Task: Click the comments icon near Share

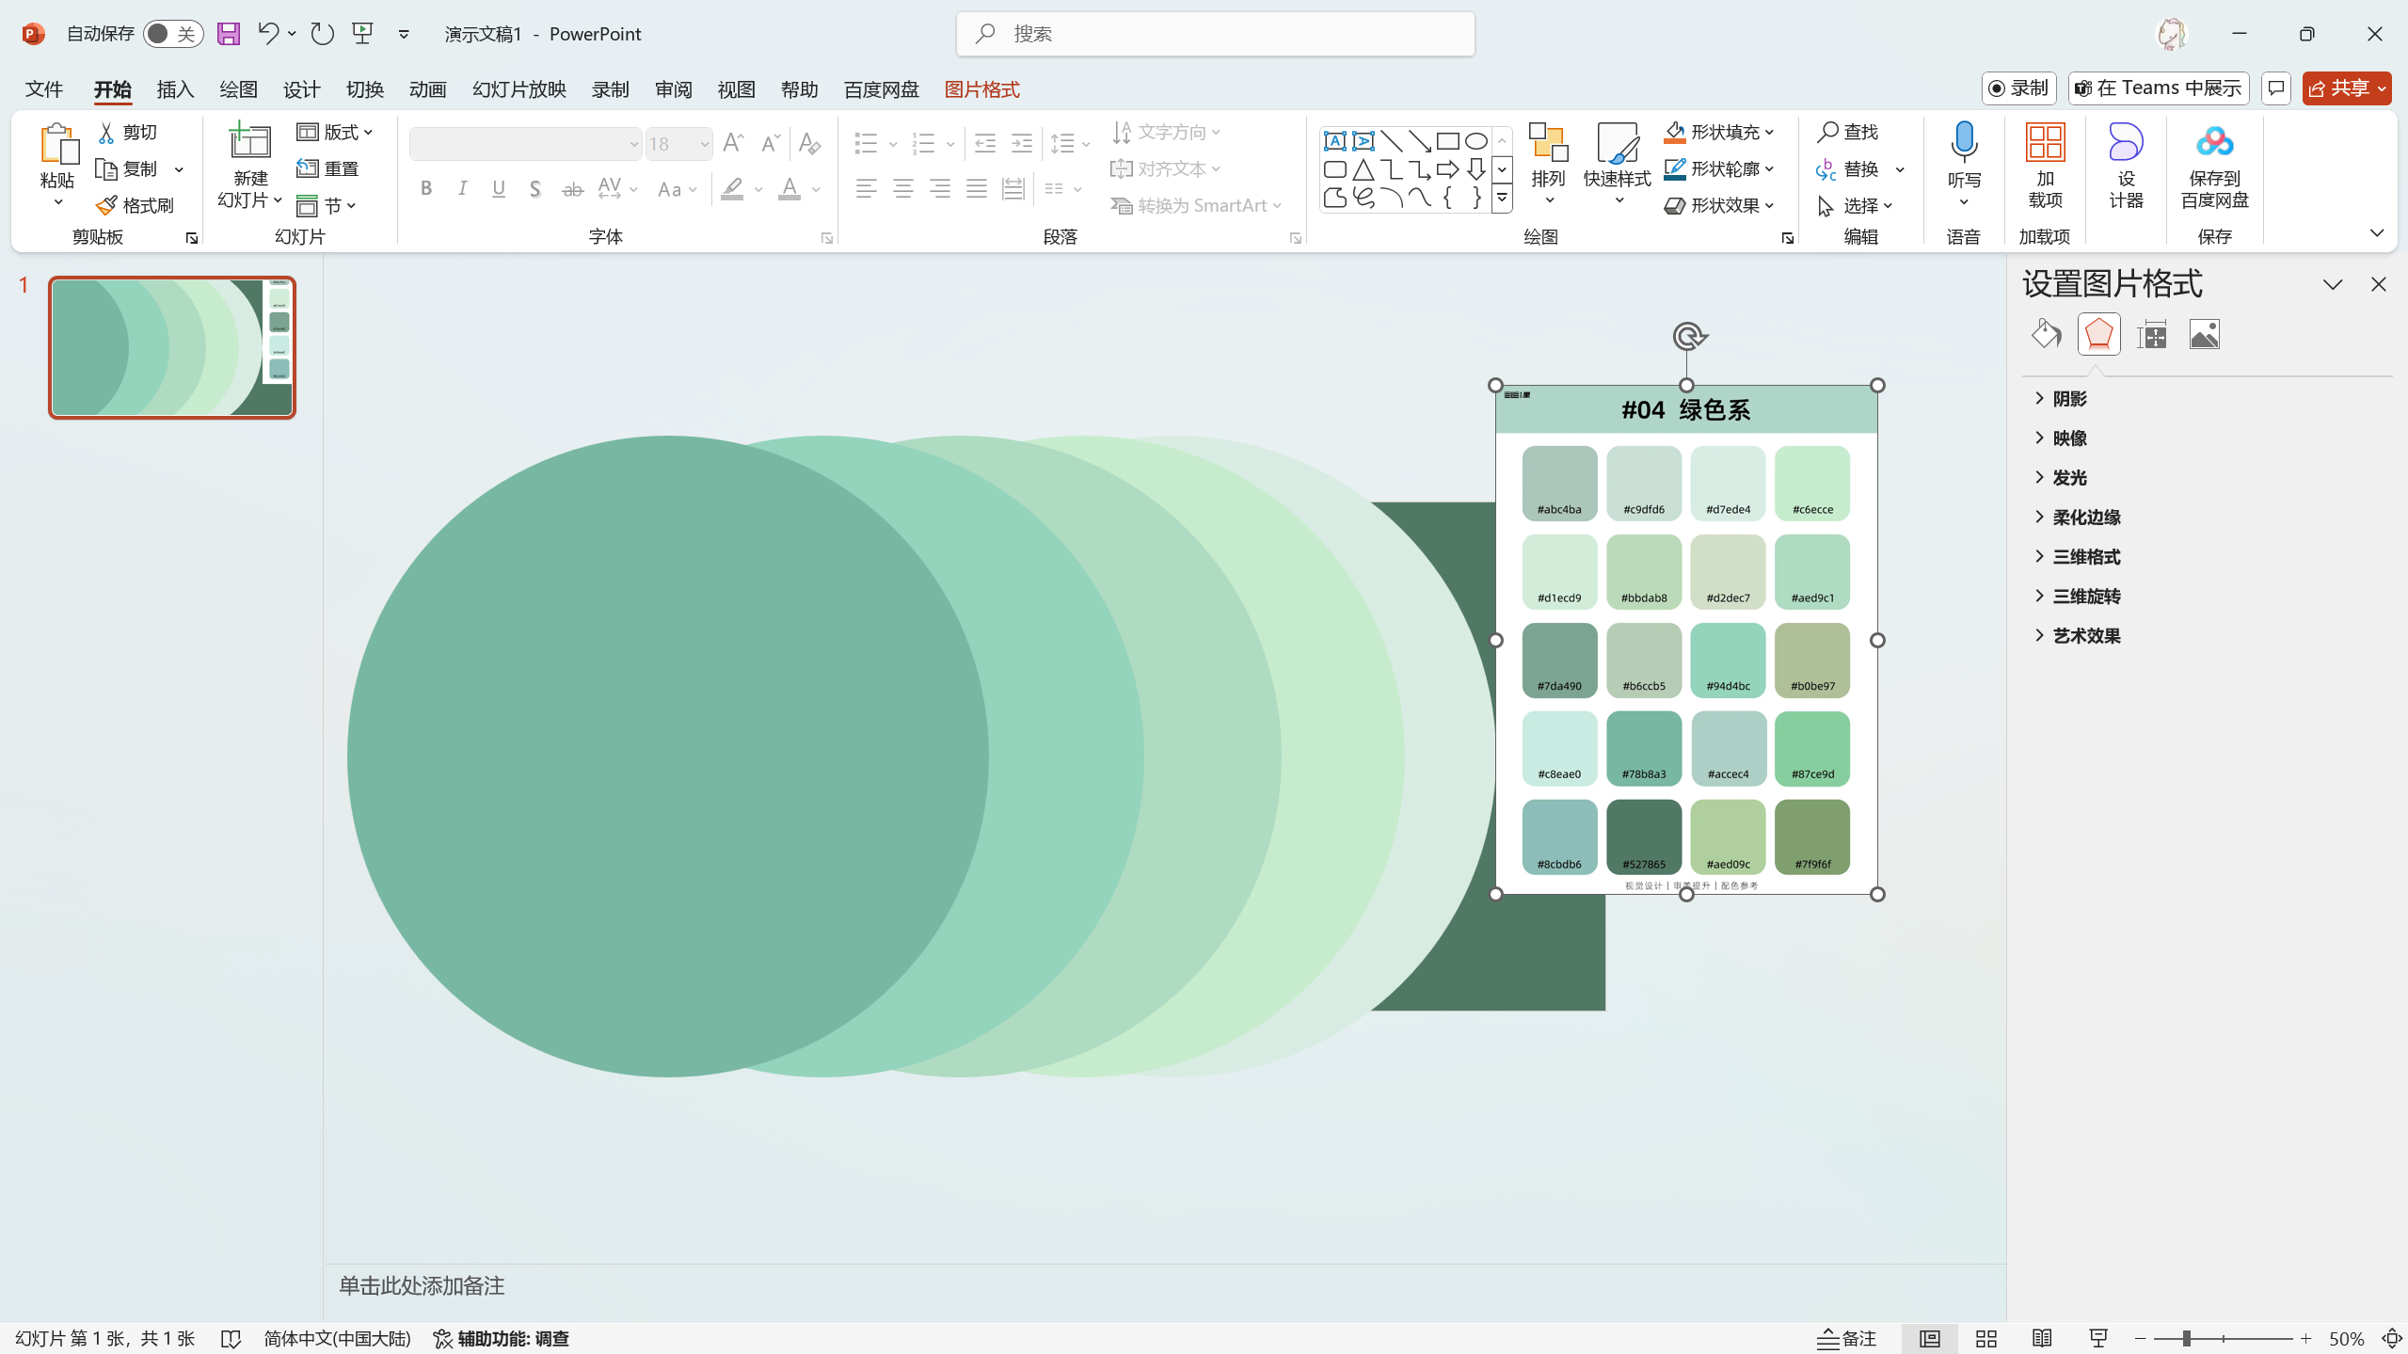Action: click(2275, 88)
